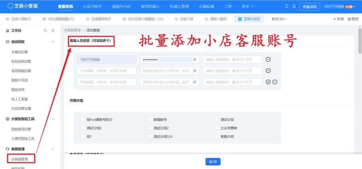
Task: Click the 保存 button
Action: coord(213,162)
